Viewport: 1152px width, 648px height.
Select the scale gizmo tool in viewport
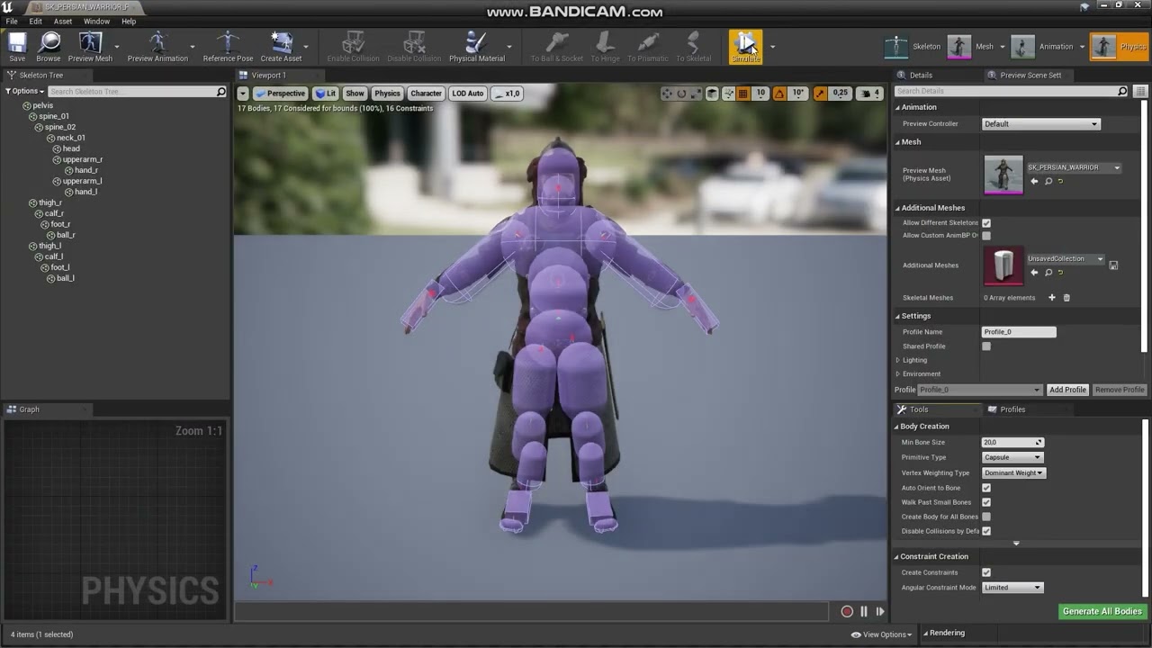696,94
